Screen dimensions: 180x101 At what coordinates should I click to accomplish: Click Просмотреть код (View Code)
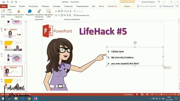81,15
